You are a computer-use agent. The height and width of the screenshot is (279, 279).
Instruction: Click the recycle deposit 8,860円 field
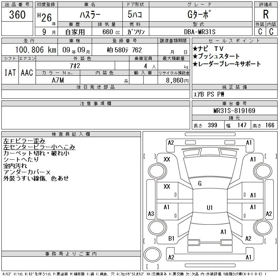coord(174,80)
